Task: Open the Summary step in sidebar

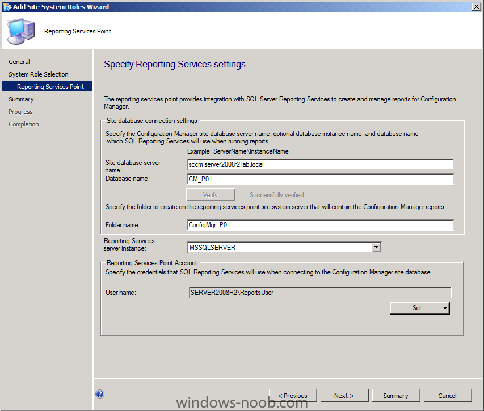Action: coord(21,99)
